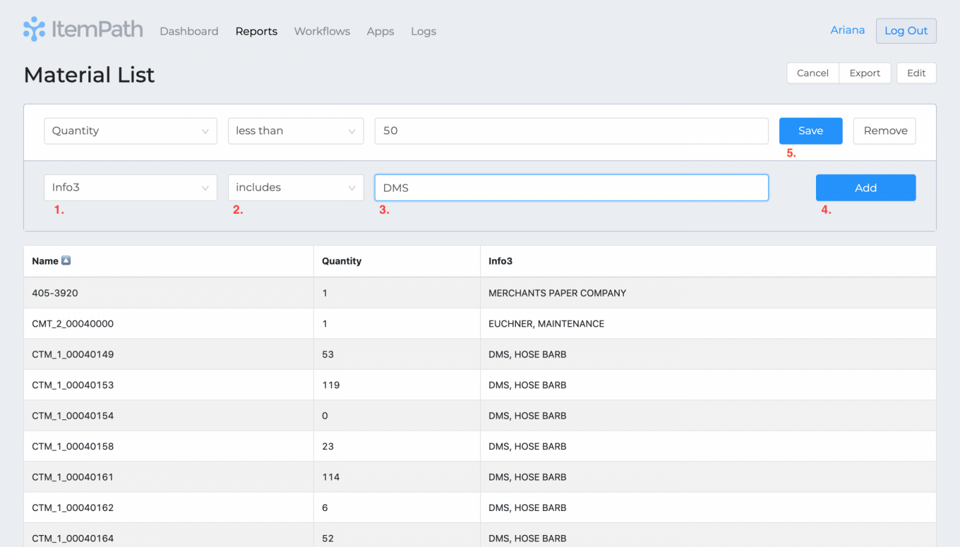Select the CTM_1_00040158 name cell
Viewport: 960px width, 547px height.
pos(169,446)
